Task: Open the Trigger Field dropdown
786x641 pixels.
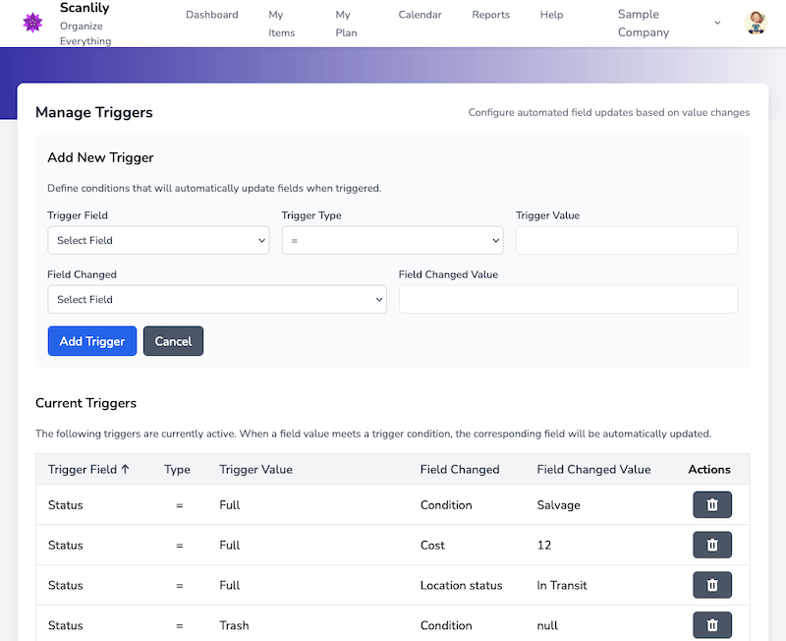Action: tap(157, 240)
